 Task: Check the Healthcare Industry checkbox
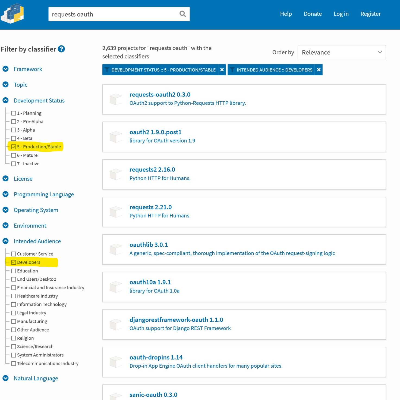tap(14, 296)
